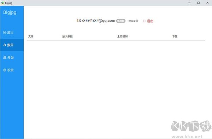Click the 下载 column header
Image resolution: width=212 pixels, height=139 pixels.
175,36
